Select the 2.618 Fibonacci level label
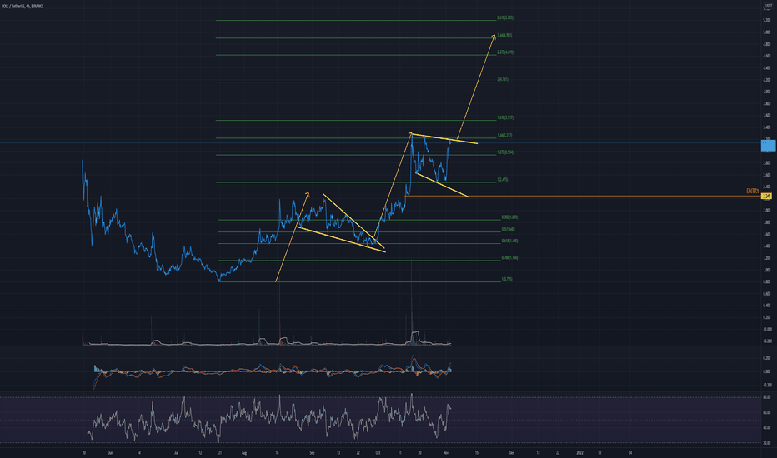 pos(505,17)
